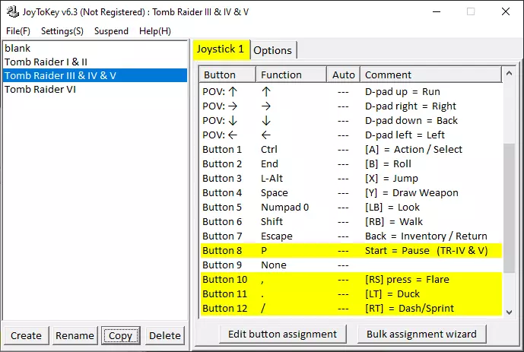Click the Create profile button

tap(26, 335)
